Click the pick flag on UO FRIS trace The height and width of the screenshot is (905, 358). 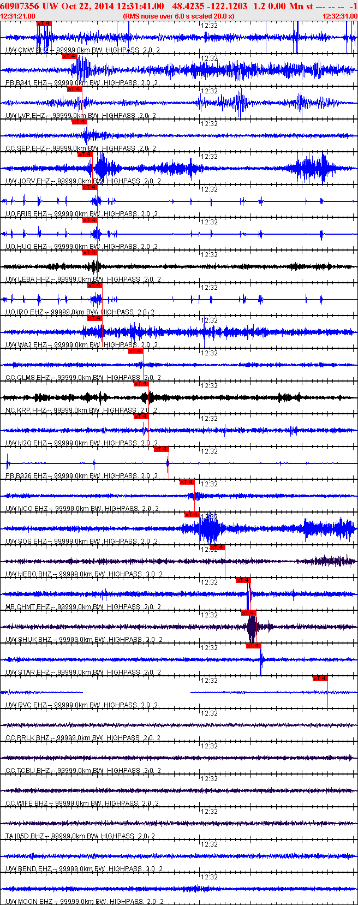tap(89, 187)
